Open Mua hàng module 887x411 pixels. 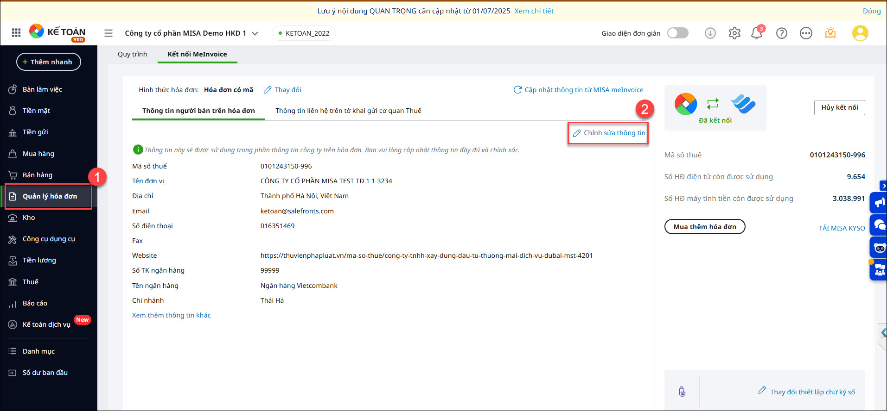49,154
